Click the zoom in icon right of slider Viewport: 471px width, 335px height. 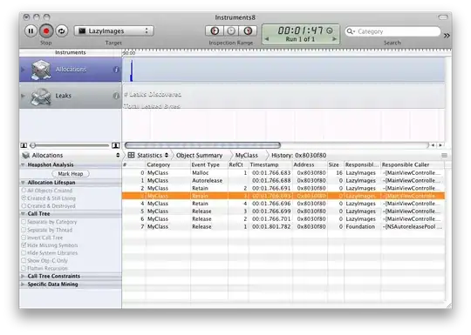coord(116,145)
